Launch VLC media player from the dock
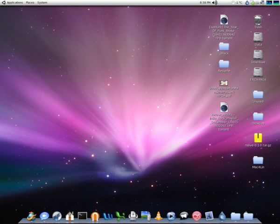 pyautogui.click(x=158, y=216)
